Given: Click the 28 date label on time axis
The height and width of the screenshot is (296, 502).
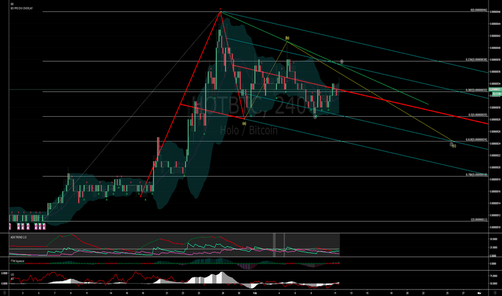Looking at the screenshot, I should [x=223, y=293].
